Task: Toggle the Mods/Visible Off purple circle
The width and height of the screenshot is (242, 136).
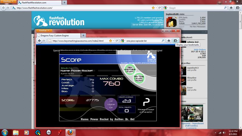Action: [x=111, y=104]
